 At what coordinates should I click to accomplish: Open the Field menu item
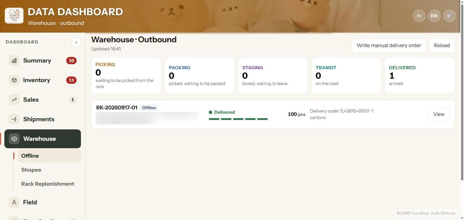point(42,202)
